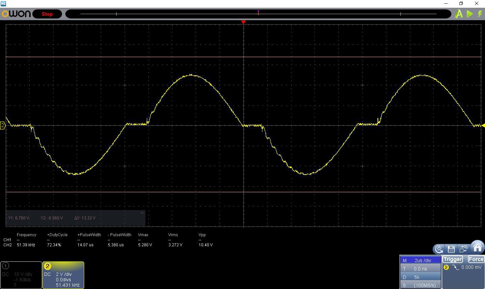The width and height of the screenshot is (485, 289).
Task: Click the Frequency measurement column header
Action: pyautogui.click(x=26, y=235)
